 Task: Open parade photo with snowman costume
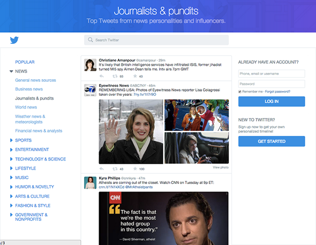(x=197, y=115)
